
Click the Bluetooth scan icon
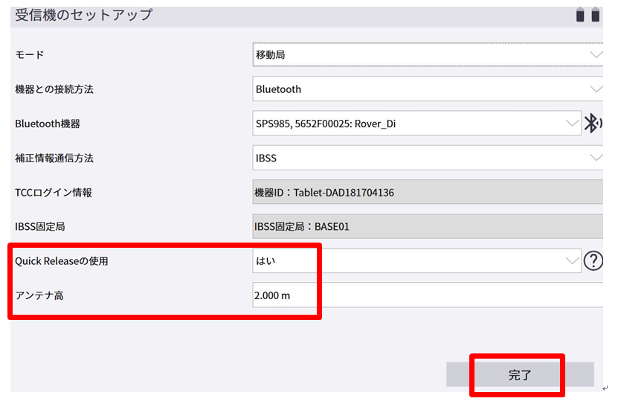point(593,124)
